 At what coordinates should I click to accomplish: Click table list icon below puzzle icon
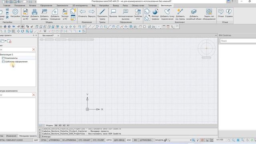[73, 18]
